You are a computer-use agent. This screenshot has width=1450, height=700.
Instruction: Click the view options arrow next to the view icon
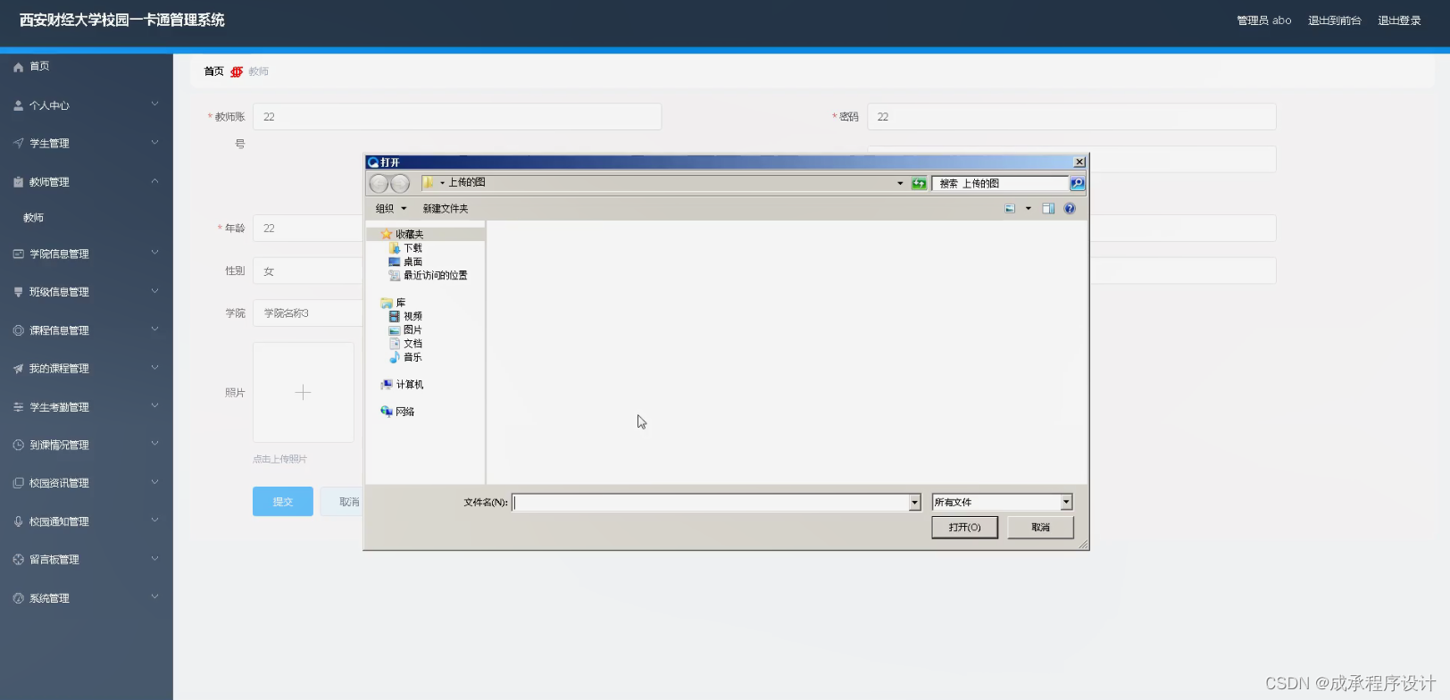pyautogui.click(x=1028, y=209)
